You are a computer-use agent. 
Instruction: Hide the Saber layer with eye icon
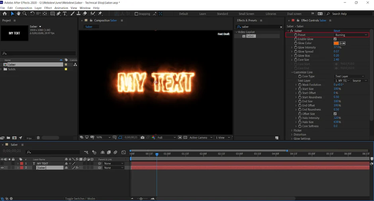tap(2, 168)
